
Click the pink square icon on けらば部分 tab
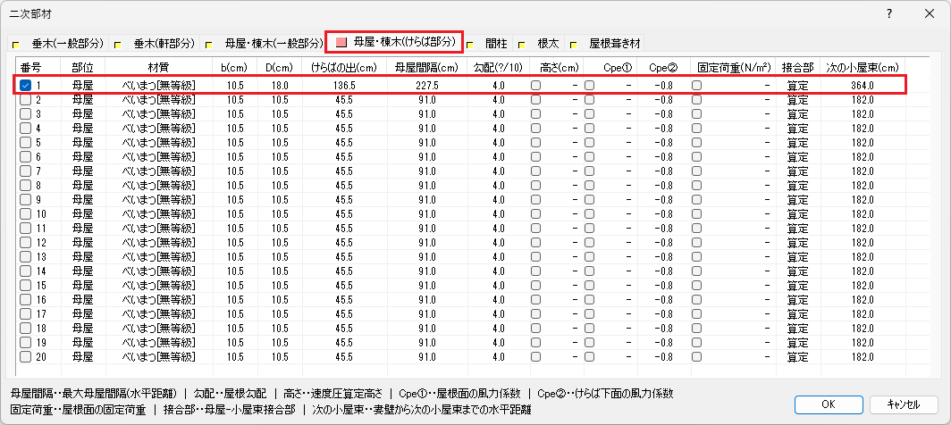[x=341, y=42]
